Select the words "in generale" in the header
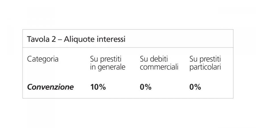The image size is (256, 128). pyautogui.click(x=107, y=68)
